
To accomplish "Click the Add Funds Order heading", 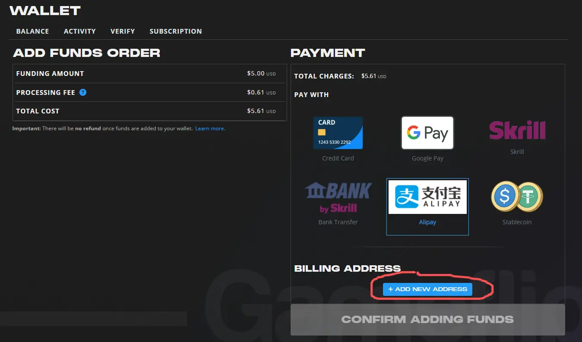I will point(86,53).
